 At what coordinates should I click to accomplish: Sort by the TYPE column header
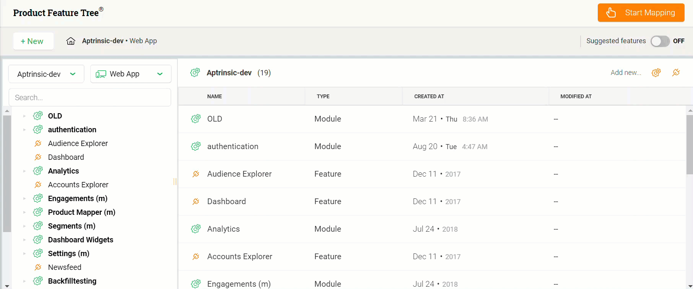[x=323, y=96]
